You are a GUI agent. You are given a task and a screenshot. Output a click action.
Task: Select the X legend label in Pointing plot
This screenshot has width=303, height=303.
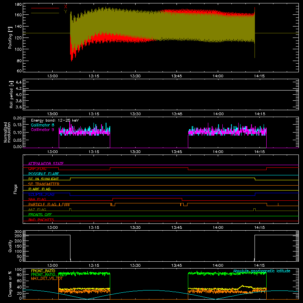(x=66, y=7)
